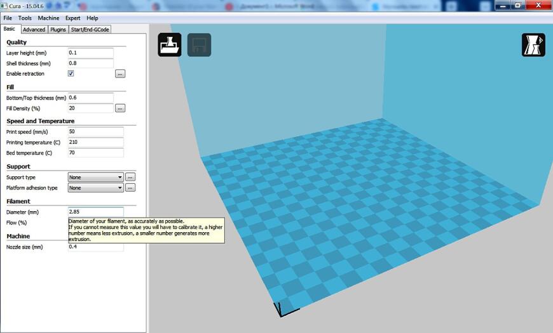This screenshot has height=333, width=553.
Task: Click the filament Diameter input field
Action: [95, 212]
